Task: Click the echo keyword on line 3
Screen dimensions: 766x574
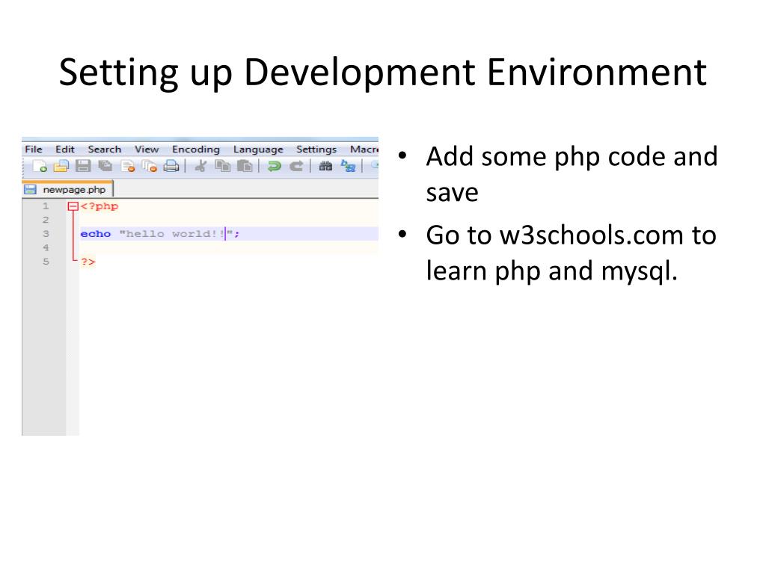Action: (x=96, y=234)
